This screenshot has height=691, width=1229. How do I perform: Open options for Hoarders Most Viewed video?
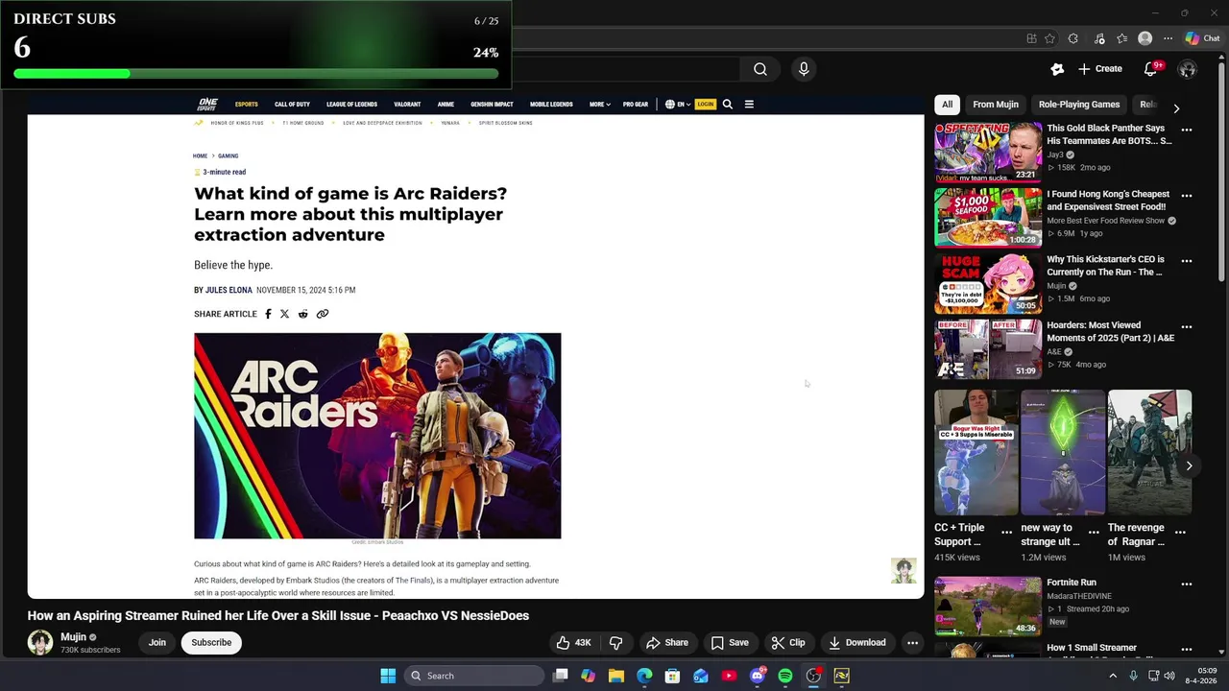1187,327
